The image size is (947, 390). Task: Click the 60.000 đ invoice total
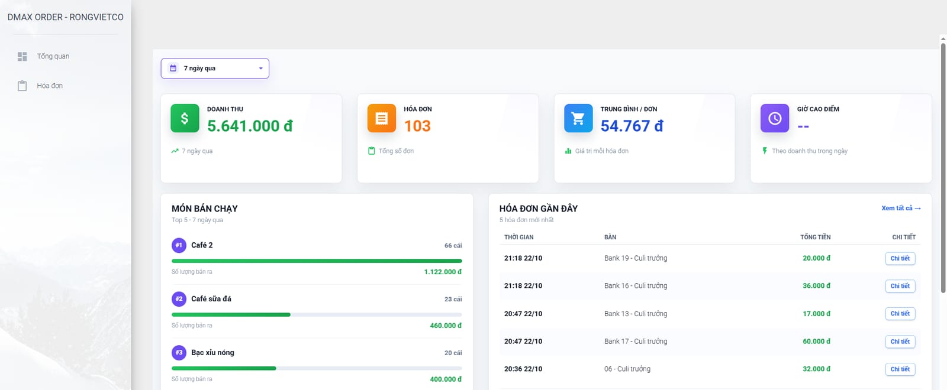tap(817, 342)
